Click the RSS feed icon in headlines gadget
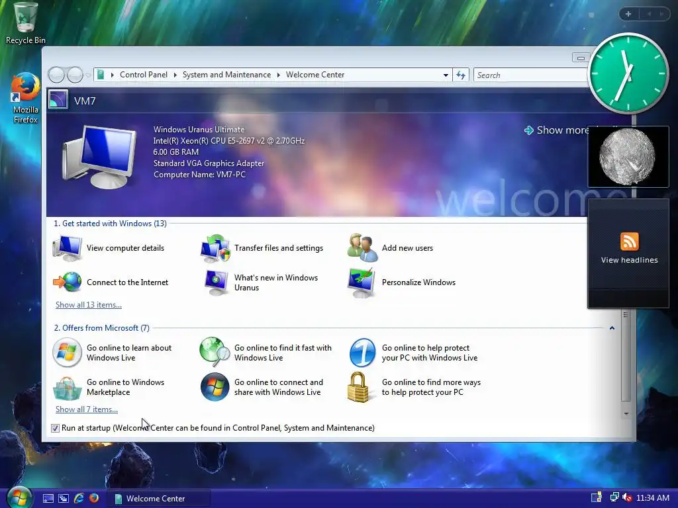678x508 pixels. (x=629, y=241)
